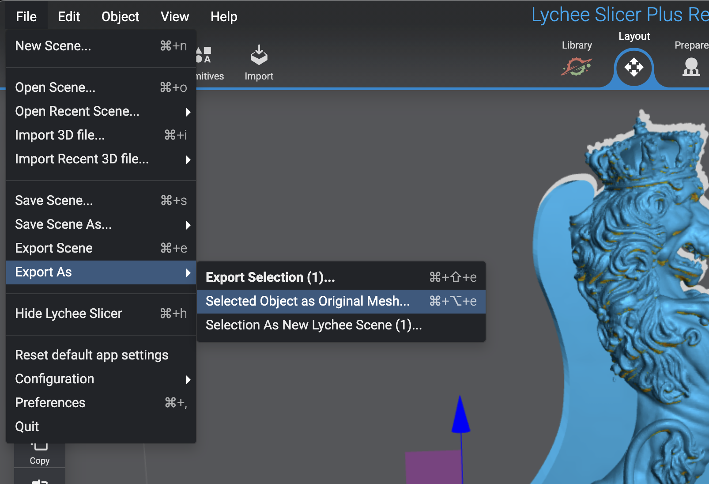Select the Layout mode icon

coord(634,67)
